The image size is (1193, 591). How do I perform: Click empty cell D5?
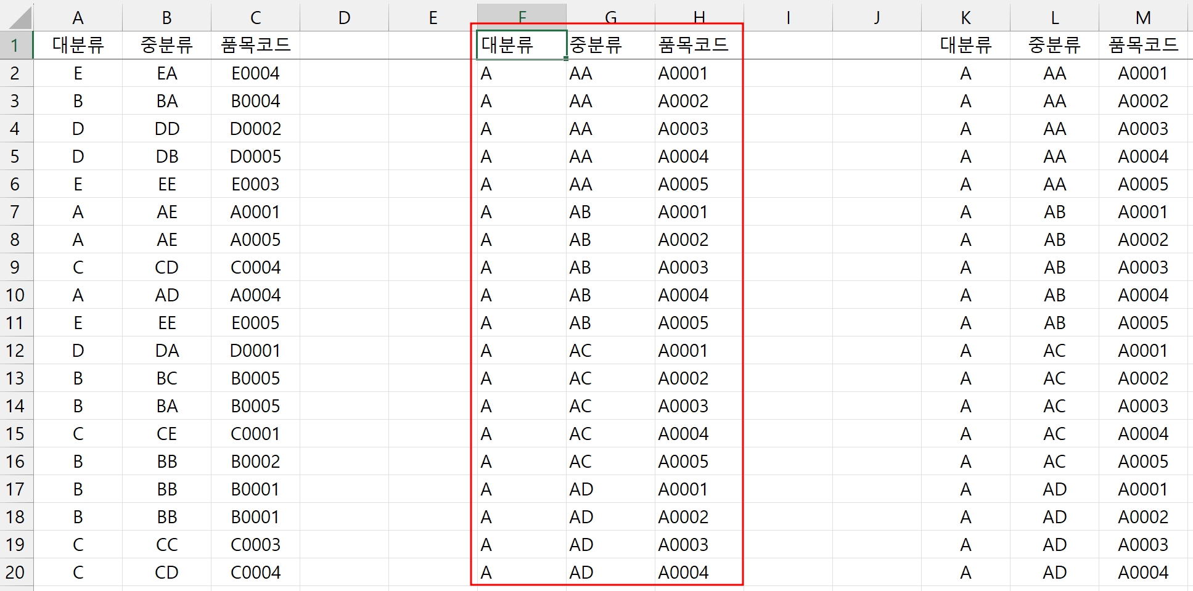(343, 156)
